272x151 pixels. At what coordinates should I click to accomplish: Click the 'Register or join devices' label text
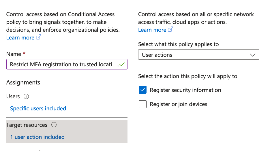179,104
